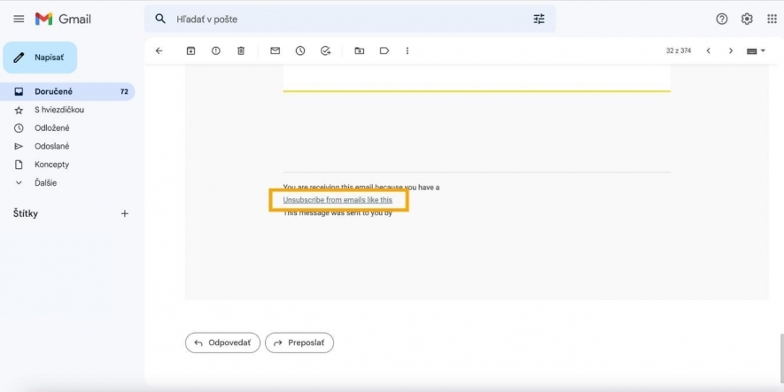784x392 pixels.
Task: Click the Štítky labels heading
Action: pos(26,213)
